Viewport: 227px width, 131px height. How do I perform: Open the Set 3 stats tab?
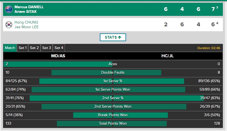pos(47,48)
